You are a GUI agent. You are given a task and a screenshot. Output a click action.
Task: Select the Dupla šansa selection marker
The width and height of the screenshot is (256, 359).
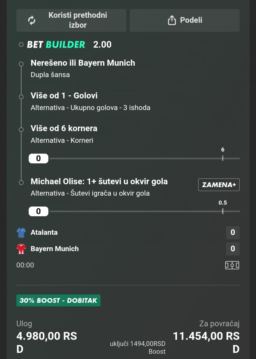[x=21, y=64]
